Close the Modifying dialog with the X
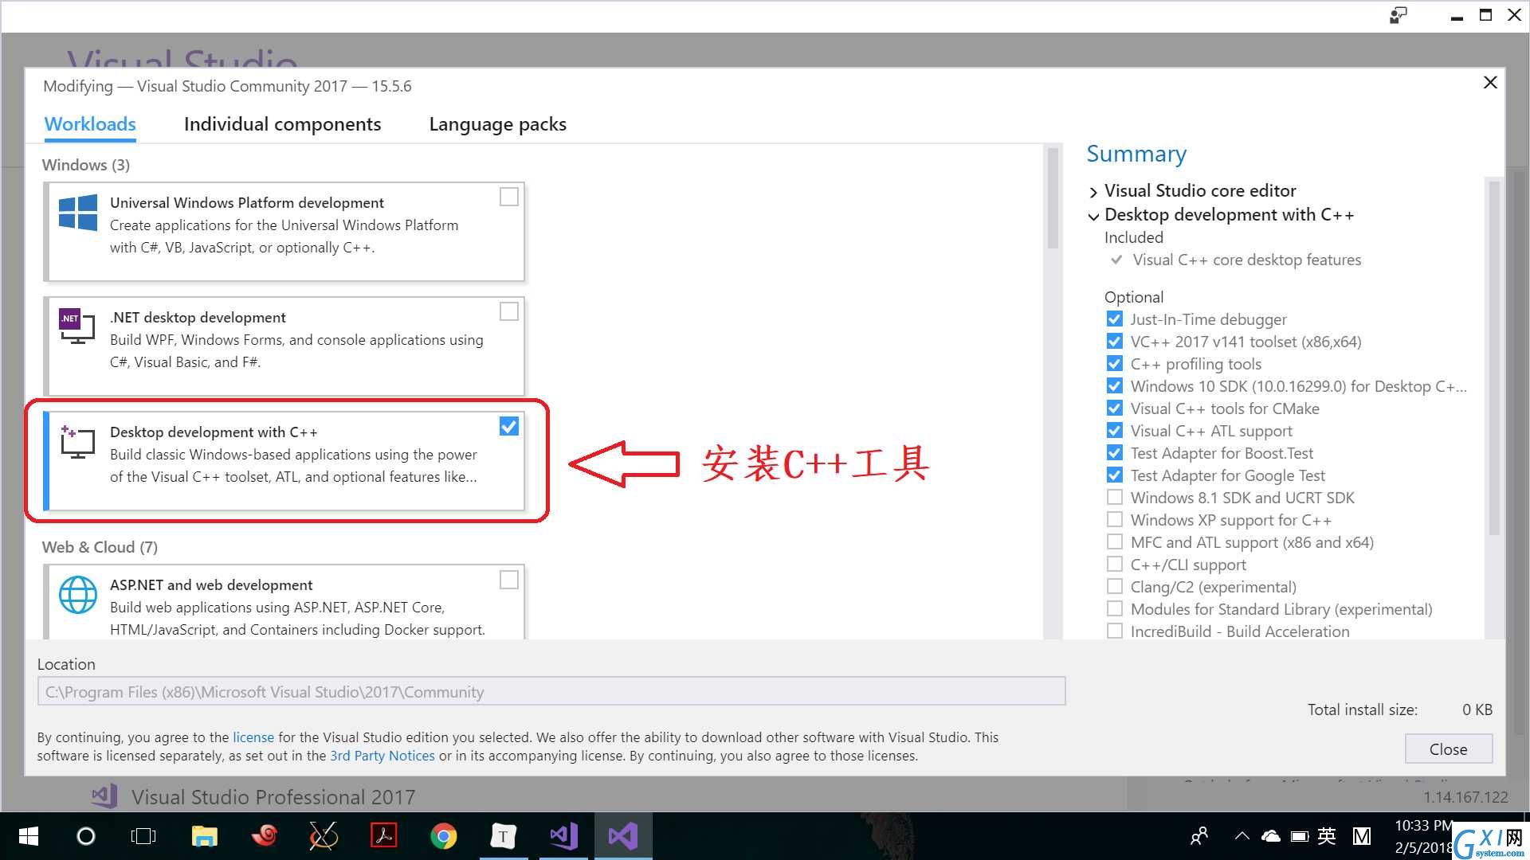Viewport: 1530px width, 860px height. pos(1490,83)
